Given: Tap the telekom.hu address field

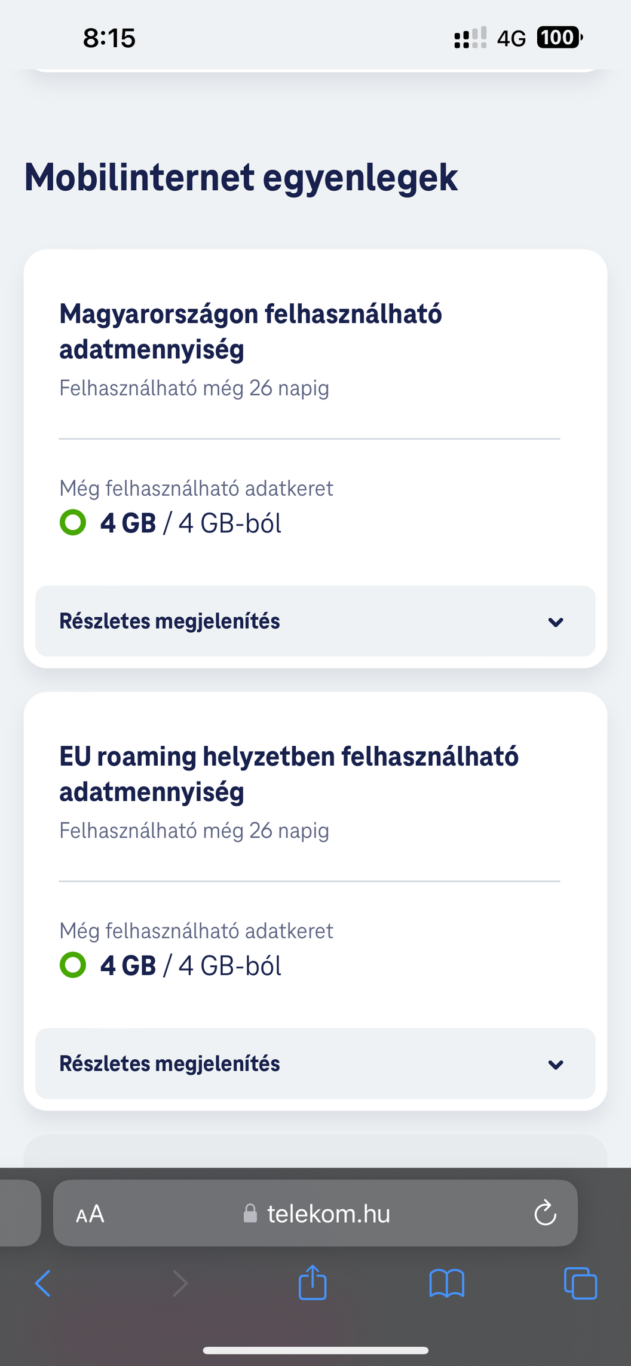Looking at the screenshot, I should pyautogui.click(x=315, y=1213).
